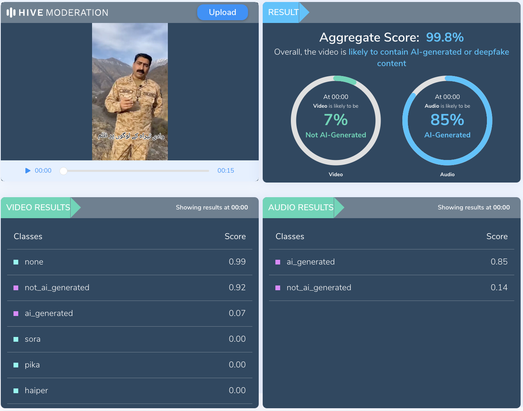Screen dimensions: 523x411
Task: Click the teal marker beside haiper
Action: [16, 391]
